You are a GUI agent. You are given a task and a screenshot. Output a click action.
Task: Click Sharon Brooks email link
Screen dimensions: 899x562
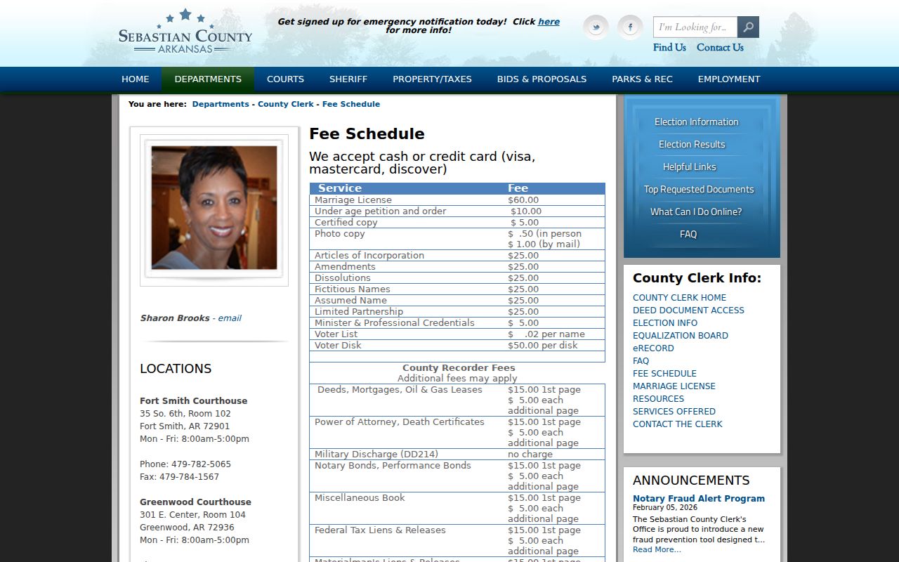[x=230, y=318]
